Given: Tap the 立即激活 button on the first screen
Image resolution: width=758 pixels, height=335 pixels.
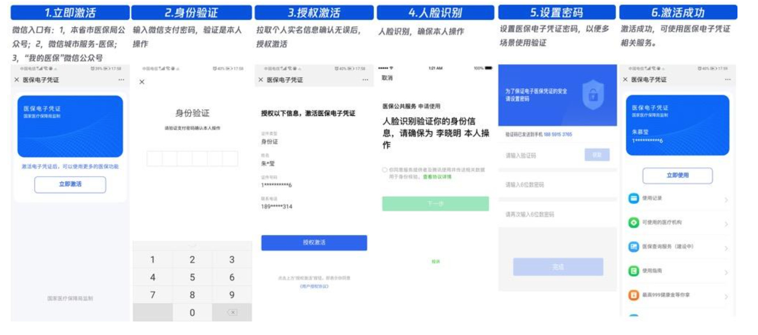Looking at the screenshot, I should 70,184.
